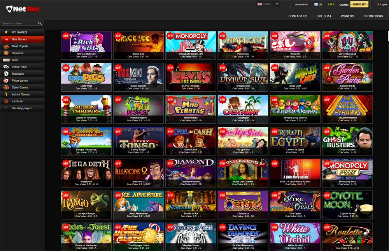Viewport: 389px width, 251px height.
Task: Go to the Winners menu item
Action: (347, 16)
